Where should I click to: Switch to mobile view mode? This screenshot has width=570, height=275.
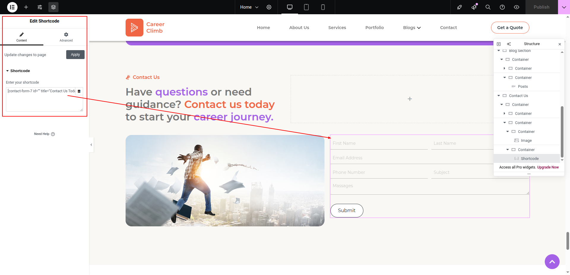[323, 7]
